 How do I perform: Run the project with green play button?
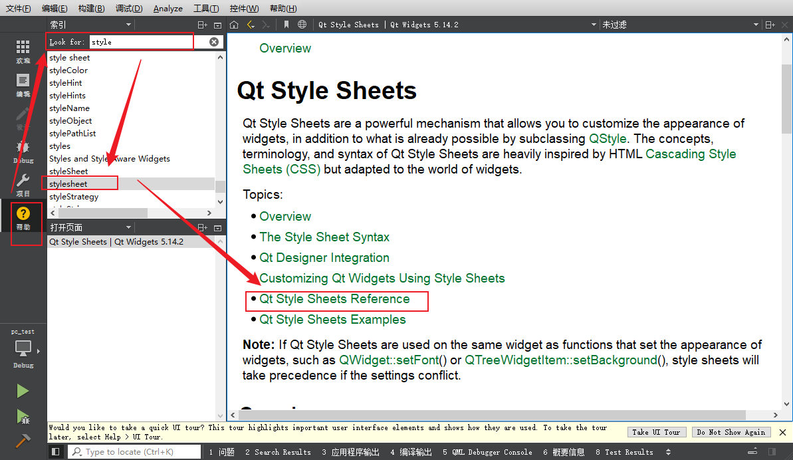23,391
